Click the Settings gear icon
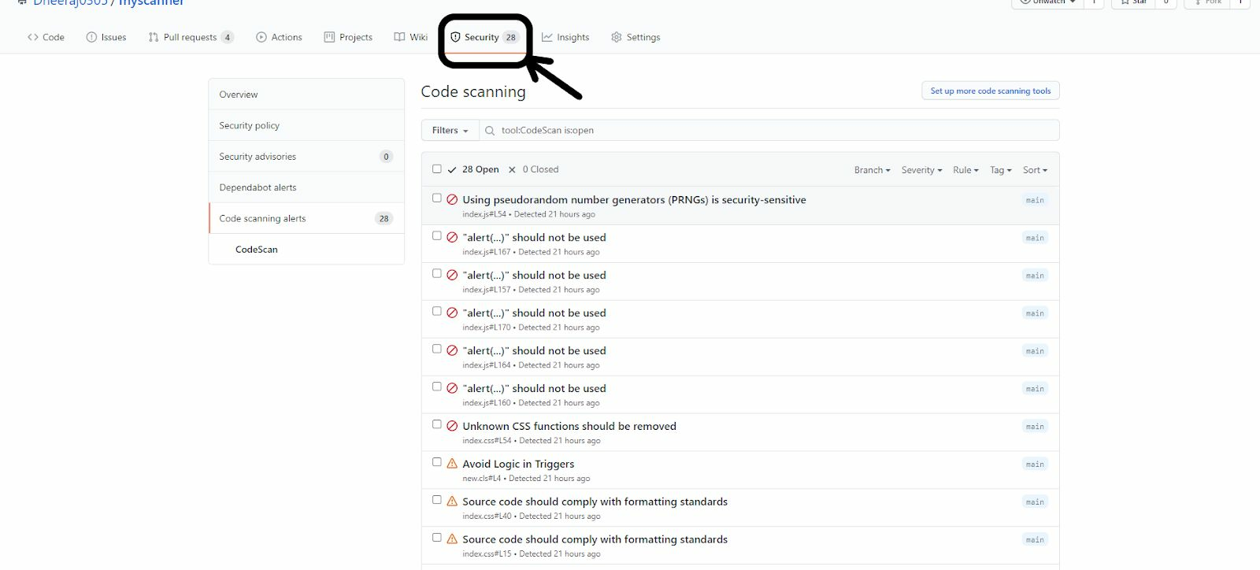 617,37
